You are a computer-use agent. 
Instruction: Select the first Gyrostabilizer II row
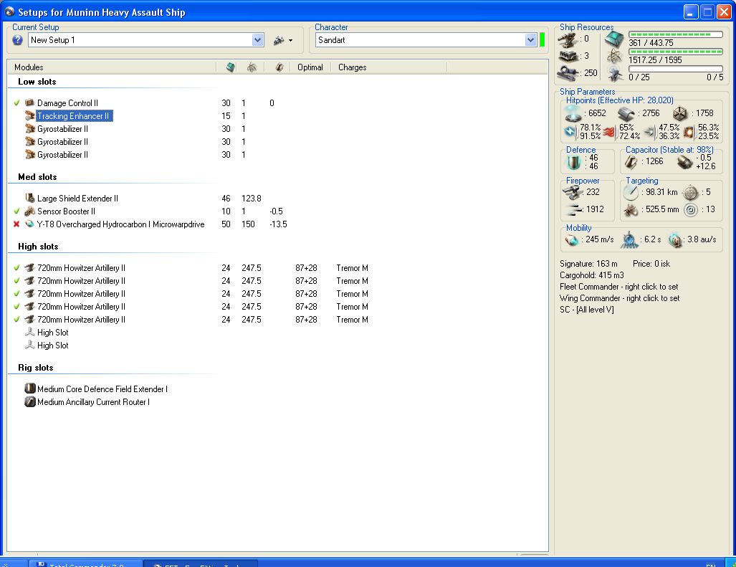[x=62, y=128]
